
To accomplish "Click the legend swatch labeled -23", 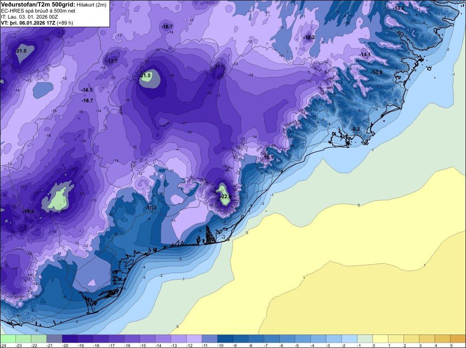I will 23,339.
